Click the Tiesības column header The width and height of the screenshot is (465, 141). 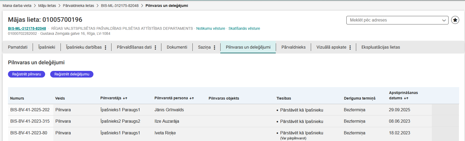coord(283,98)
